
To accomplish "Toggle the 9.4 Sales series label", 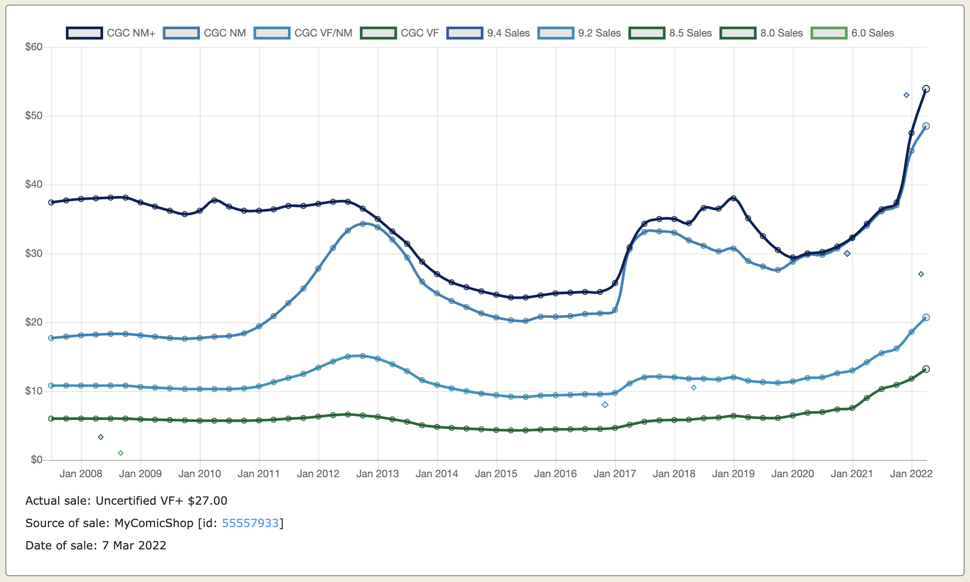I will click(x=509, y=33).
